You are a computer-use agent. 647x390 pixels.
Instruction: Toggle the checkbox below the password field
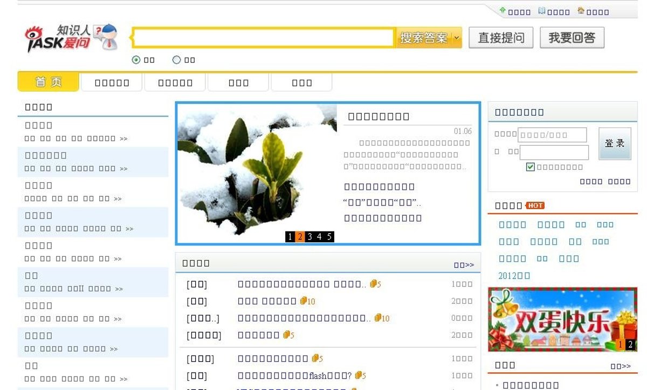point(531,167)
